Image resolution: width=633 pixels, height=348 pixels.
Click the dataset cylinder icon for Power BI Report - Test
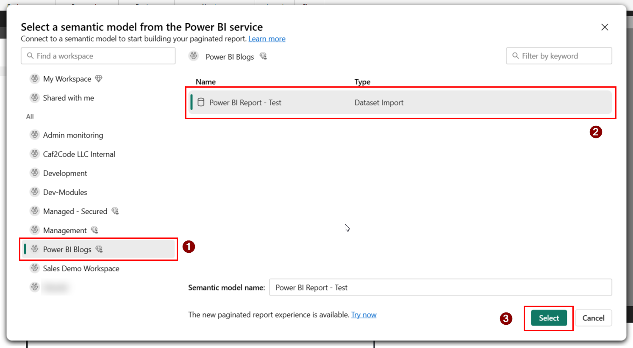pyautogui.click(x=201, y=102)
